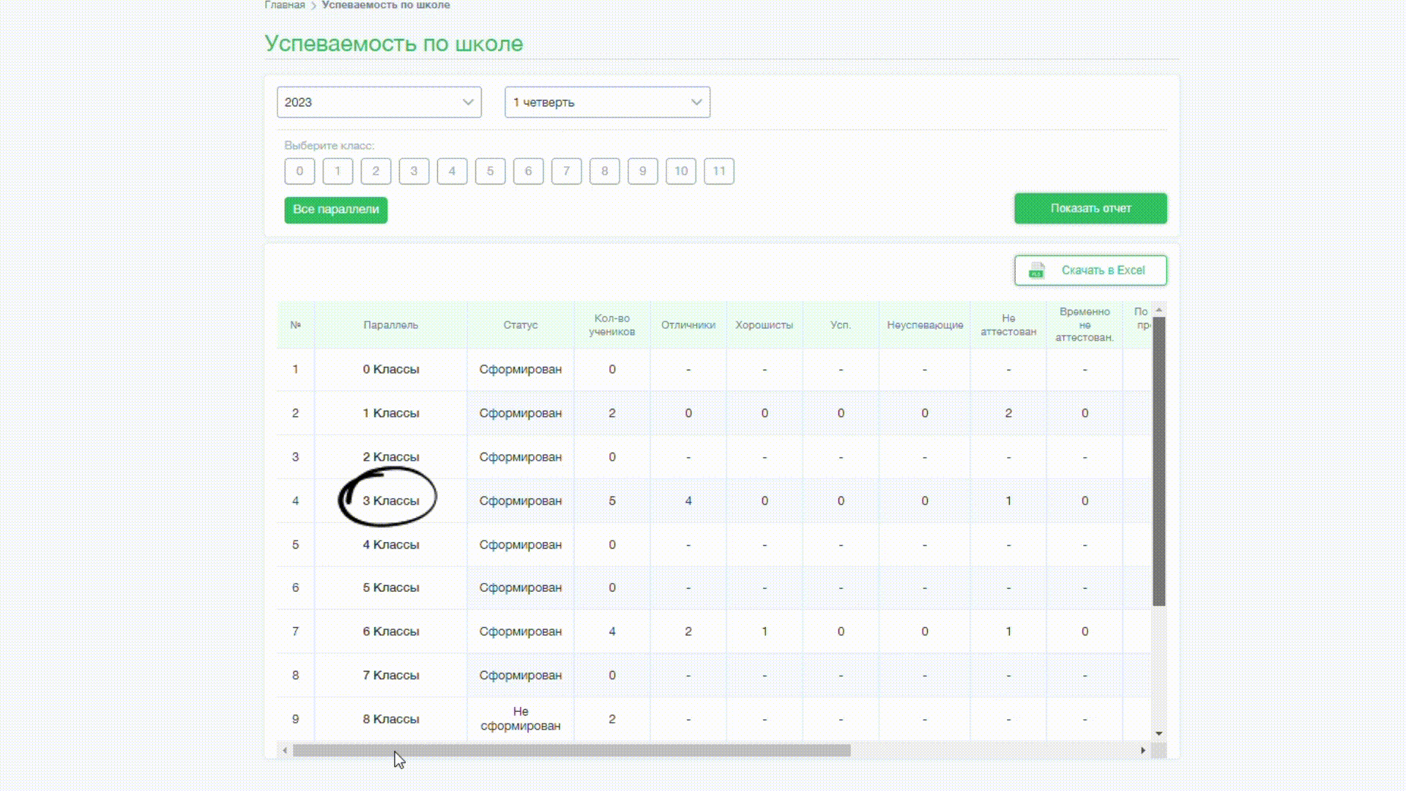Open the year 2023 dropdown

(x=379, y=102)
